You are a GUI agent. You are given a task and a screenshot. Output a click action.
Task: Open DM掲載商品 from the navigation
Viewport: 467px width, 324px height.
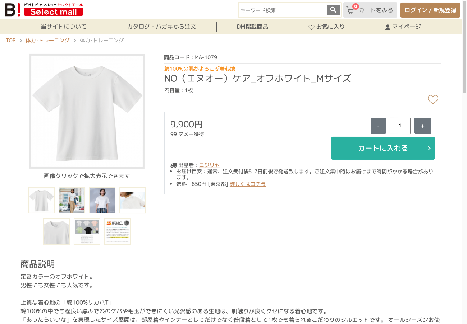[253, 26]
